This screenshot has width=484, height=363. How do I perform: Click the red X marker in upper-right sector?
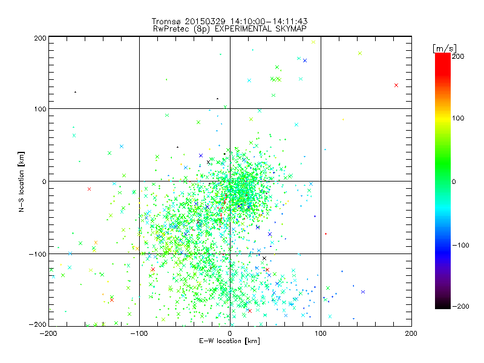coord(396,85)
